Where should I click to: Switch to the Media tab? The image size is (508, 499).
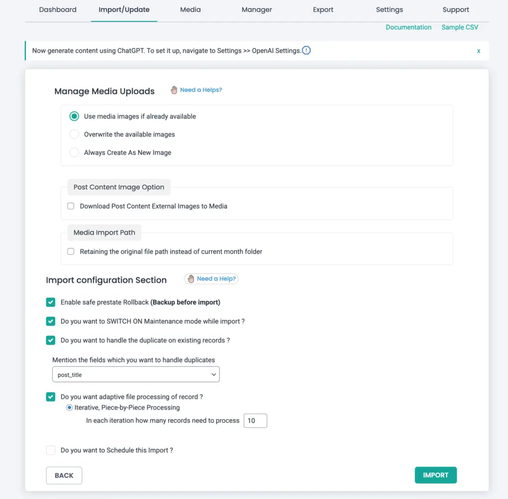[x=190, y=9]
